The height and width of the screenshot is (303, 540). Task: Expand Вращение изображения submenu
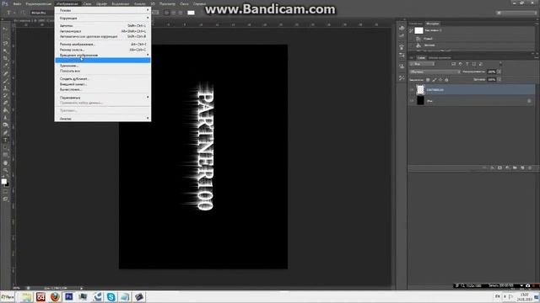coord(103,55)
